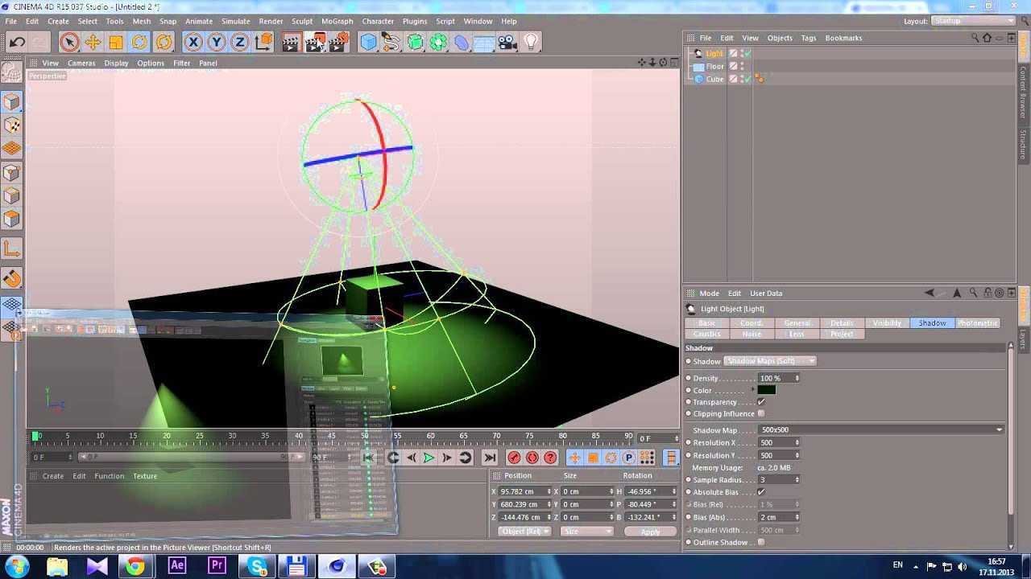
Task: Add a Camera object
Action: [x=507, y=42]
